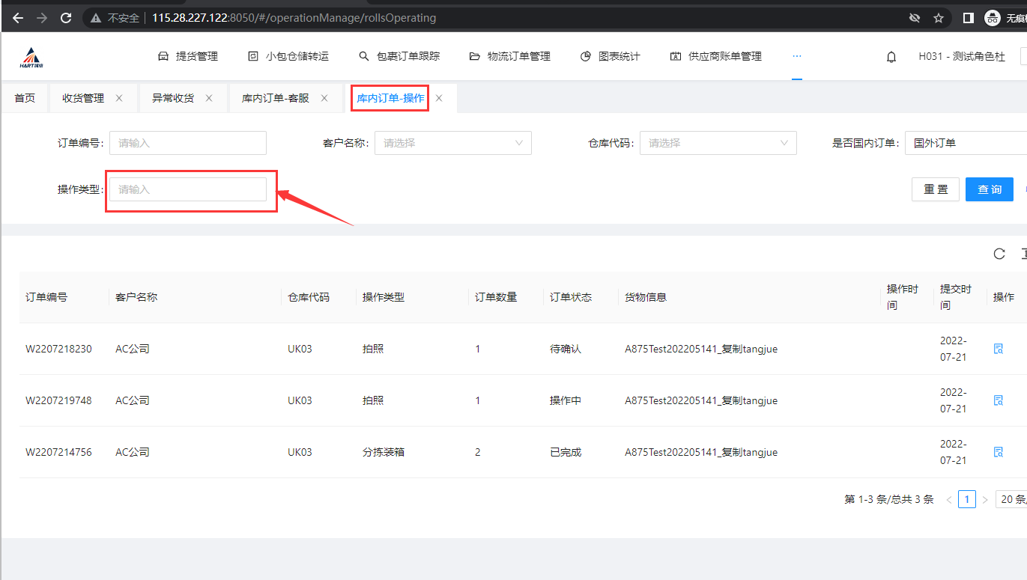Viewport: 1027px width, 580px height.
Task: Open the 仓库代码 dropdown
Action: click(x=718, y=143)
